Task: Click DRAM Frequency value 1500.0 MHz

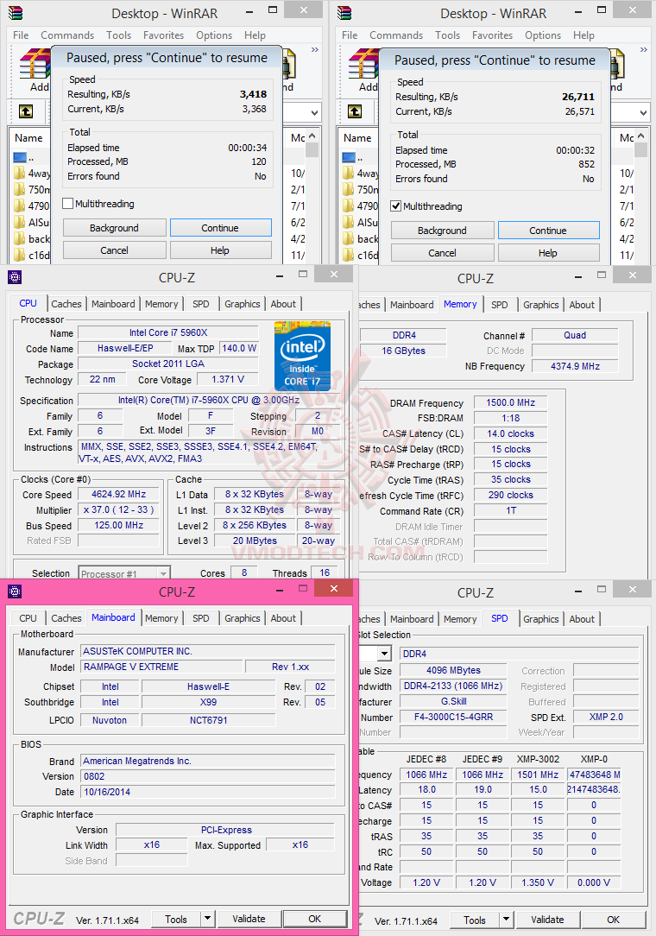Action: (510, 402)
